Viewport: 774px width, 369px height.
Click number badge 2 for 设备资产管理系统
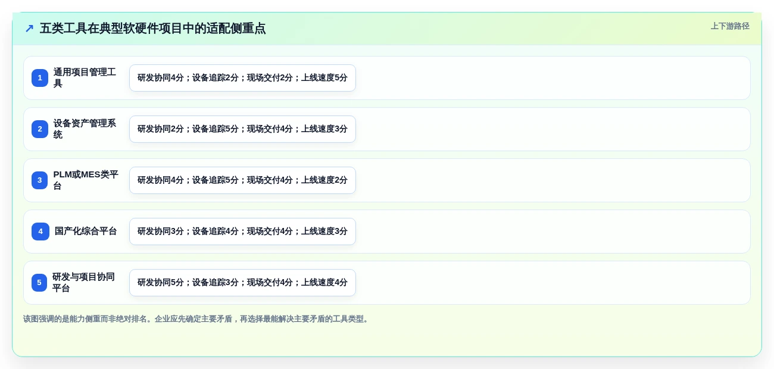[40, 129]
